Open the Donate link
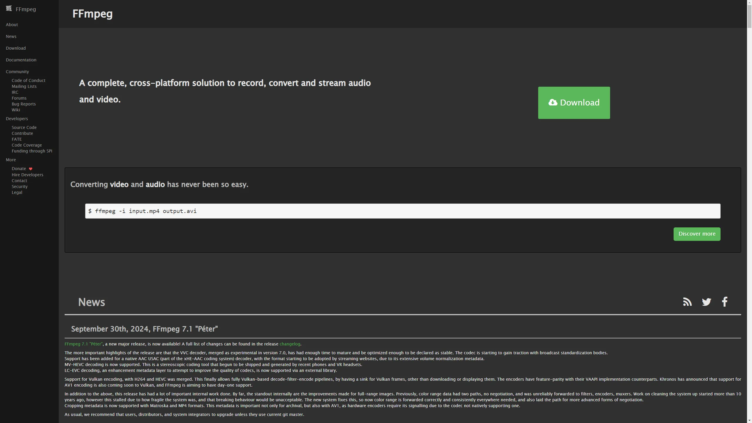 pyautogui.click(x=19, y=169)
